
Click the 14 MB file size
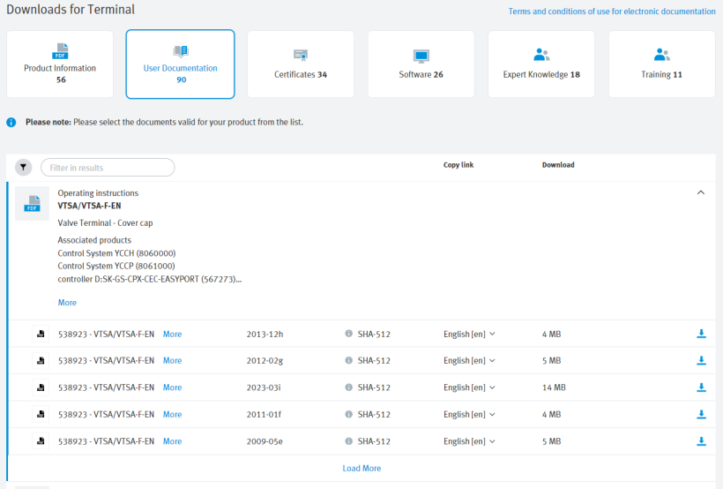[554, 387]
